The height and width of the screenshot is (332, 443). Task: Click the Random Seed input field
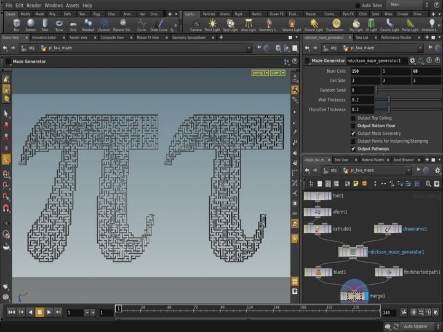point(362,90)
